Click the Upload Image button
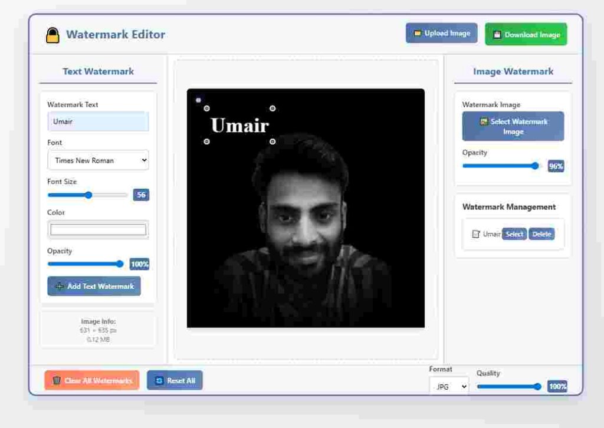The width and height of the screenshot is (604, 428). [x=441, y=34]
